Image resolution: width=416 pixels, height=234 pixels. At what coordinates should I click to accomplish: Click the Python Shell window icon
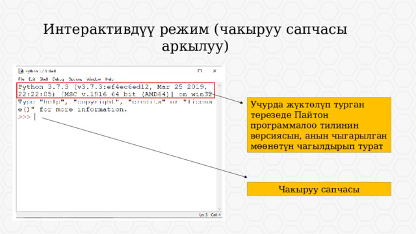21,71
